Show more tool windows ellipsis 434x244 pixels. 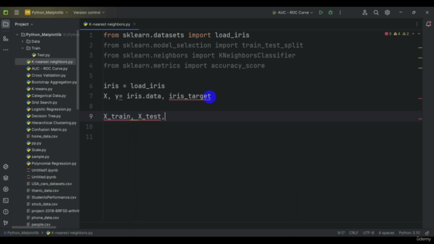pos(5,49)
